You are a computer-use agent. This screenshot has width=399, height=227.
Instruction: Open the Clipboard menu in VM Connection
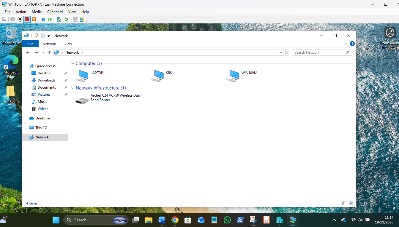(55, 12)
